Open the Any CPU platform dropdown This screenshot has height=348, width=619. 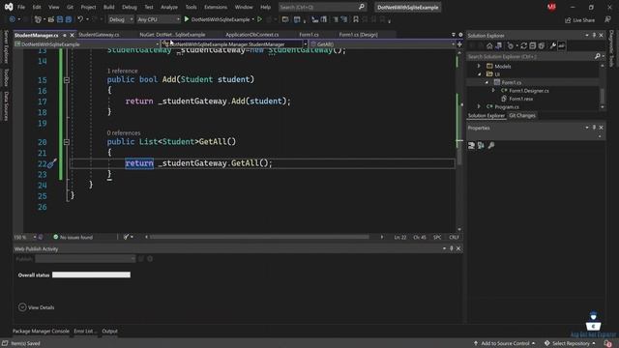159,19
